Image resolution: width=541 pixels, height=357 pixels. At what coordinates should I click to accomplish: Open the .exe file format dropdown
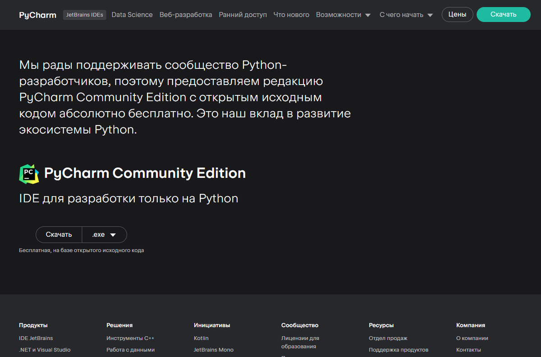(104, 235)
